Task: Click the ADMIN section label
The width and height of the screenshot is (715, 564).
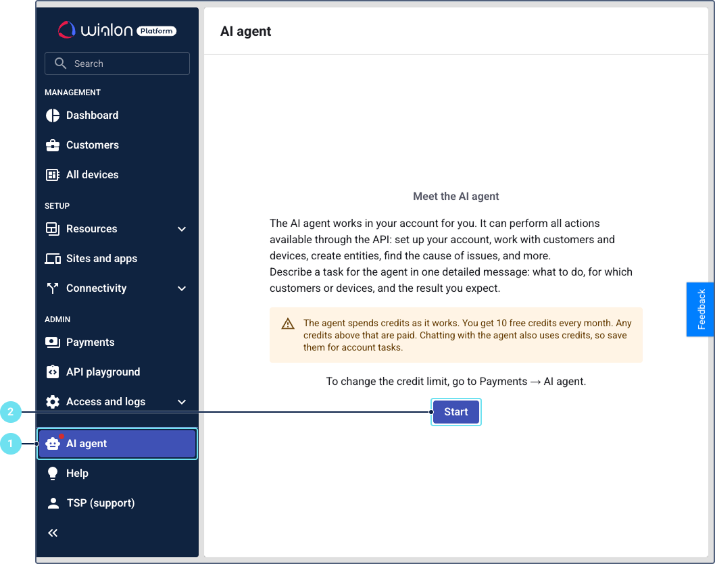Action: pyautogui.click(x=57, y=319)
